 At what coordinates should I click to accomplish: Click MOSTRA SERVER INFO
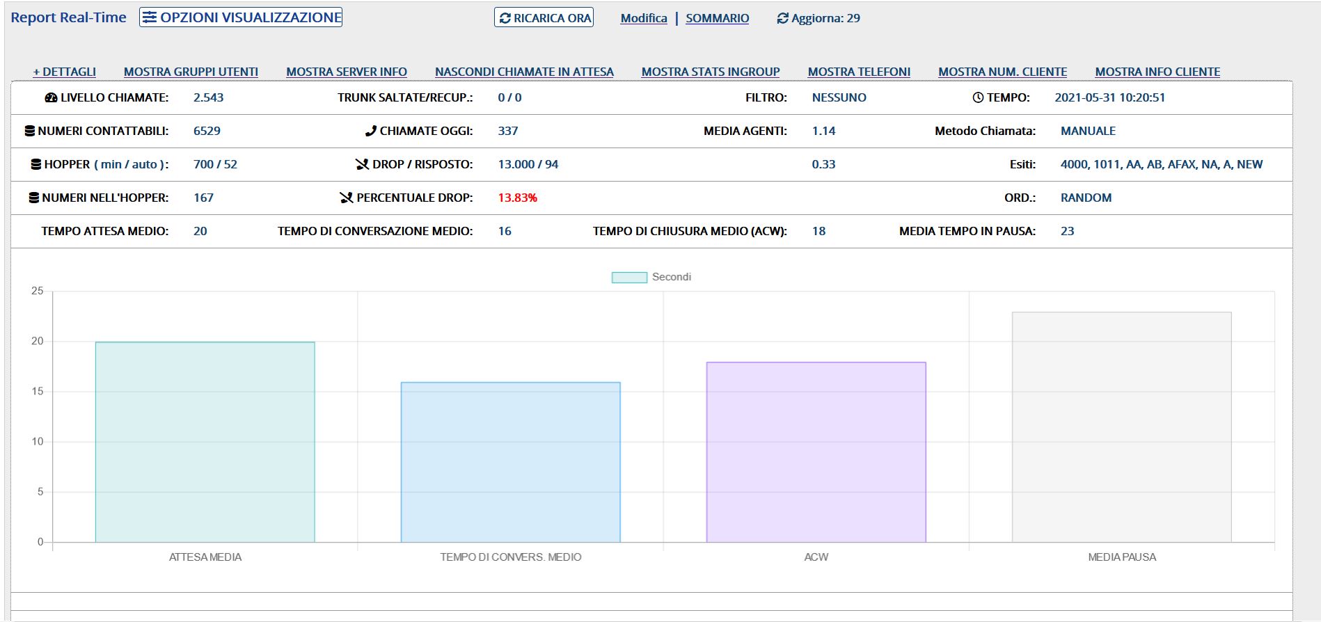coord(347,72)
